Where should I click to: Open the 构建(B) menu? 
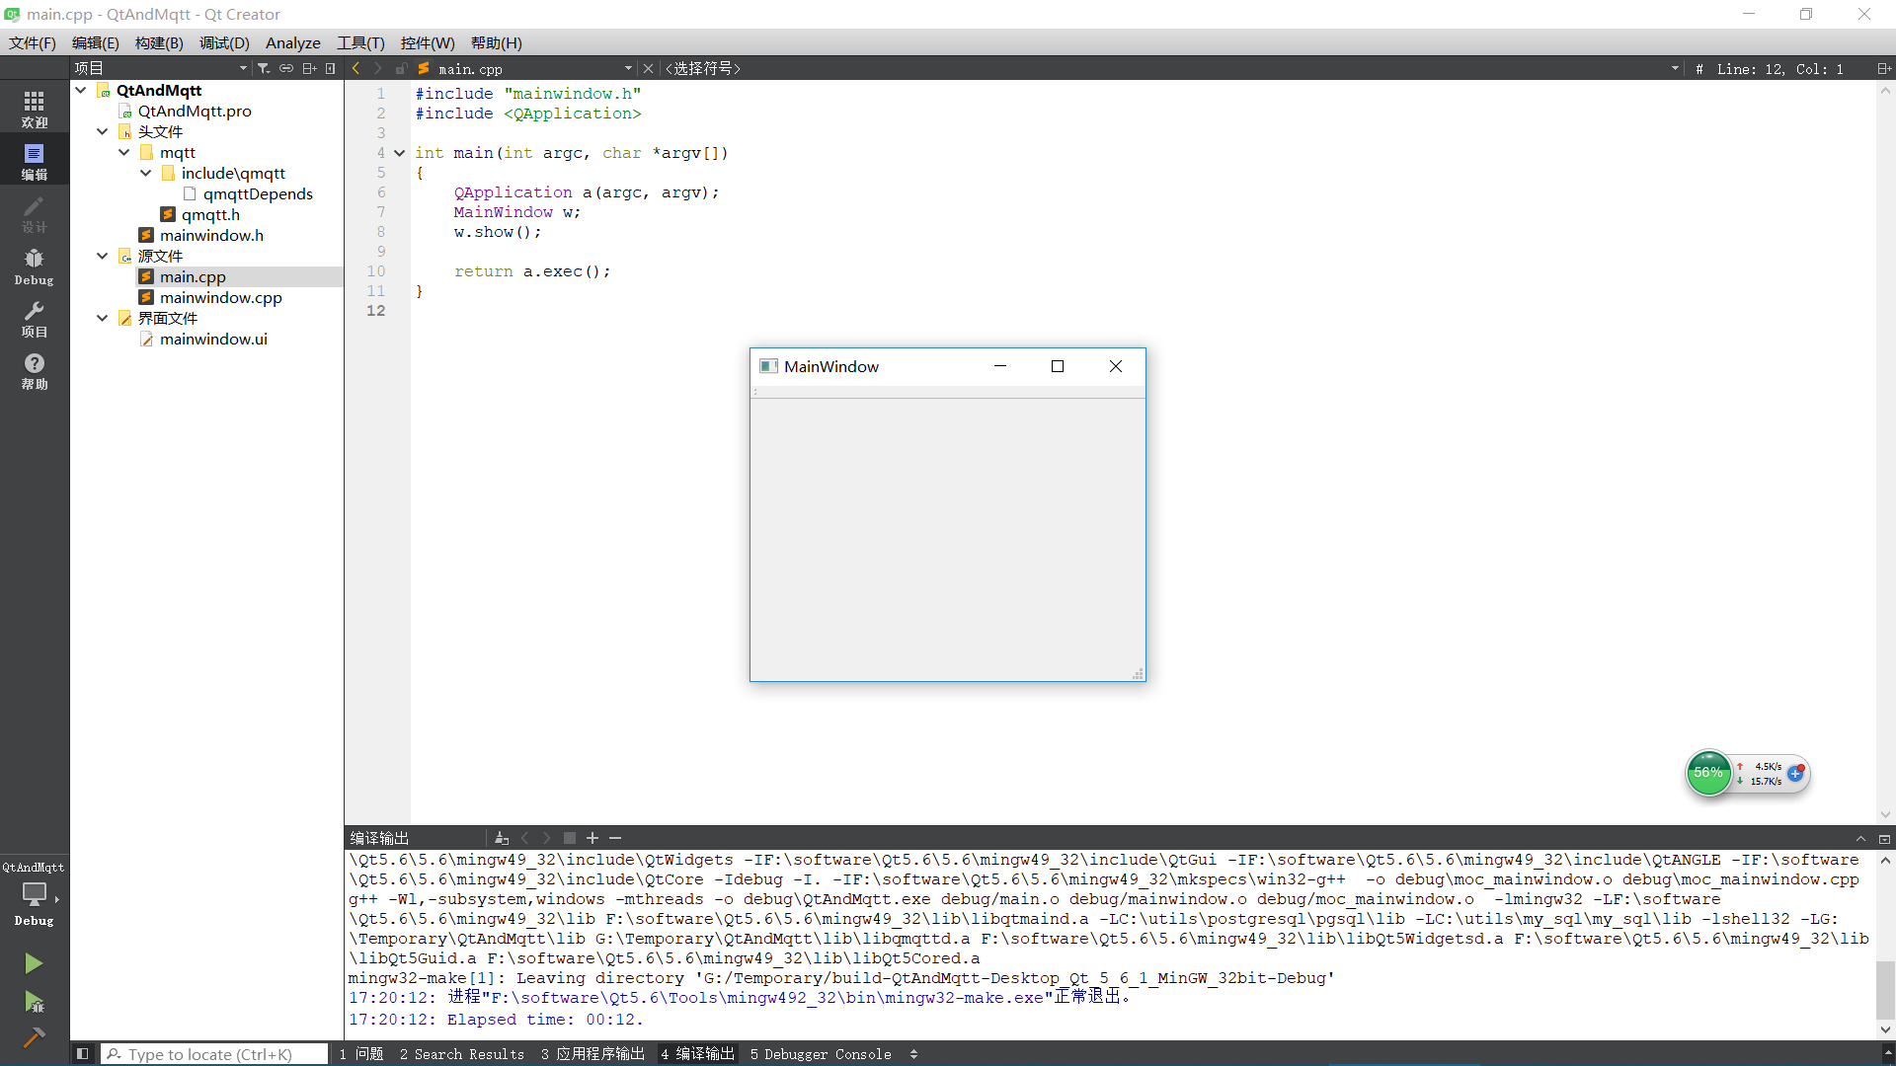159,42
